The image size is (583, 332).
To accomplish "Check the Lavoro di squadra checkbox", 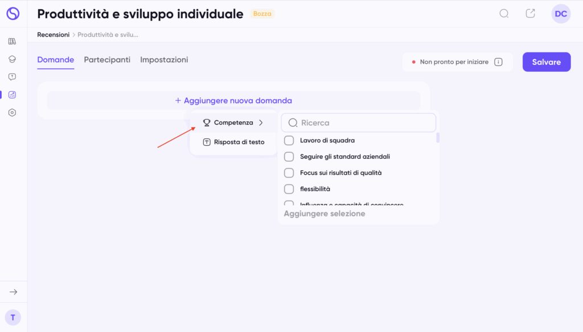I will pos(289,141).
